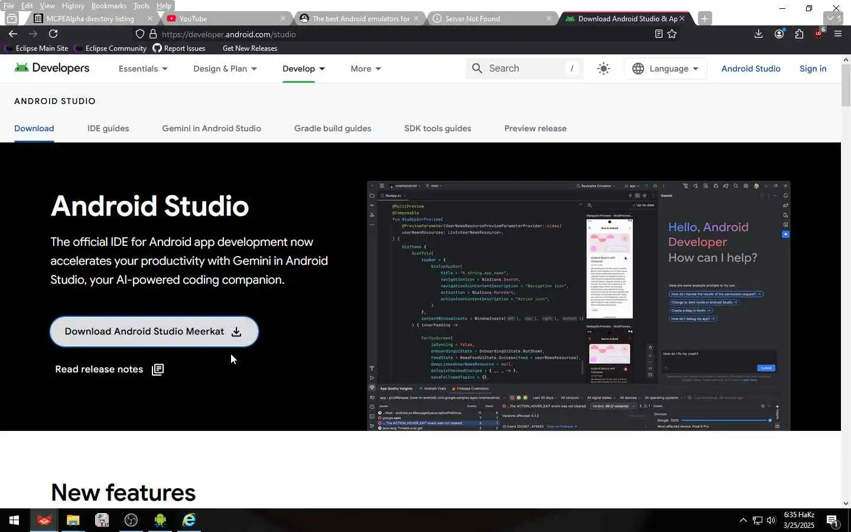Screen dimensions: 851x532
Task: Click the taskbar volume speaker icon
Action: (x=771, y=520)
